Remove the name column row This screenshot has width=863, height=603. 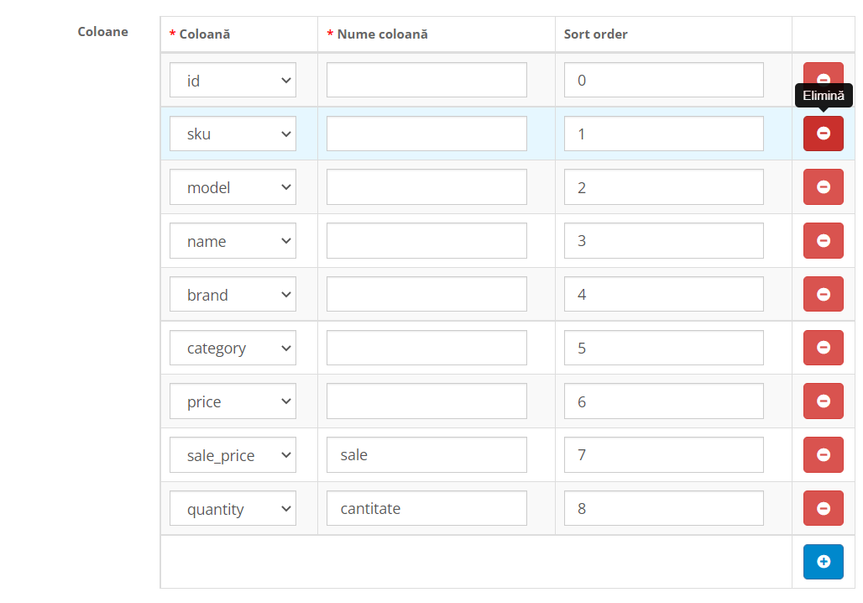point(823,241)
